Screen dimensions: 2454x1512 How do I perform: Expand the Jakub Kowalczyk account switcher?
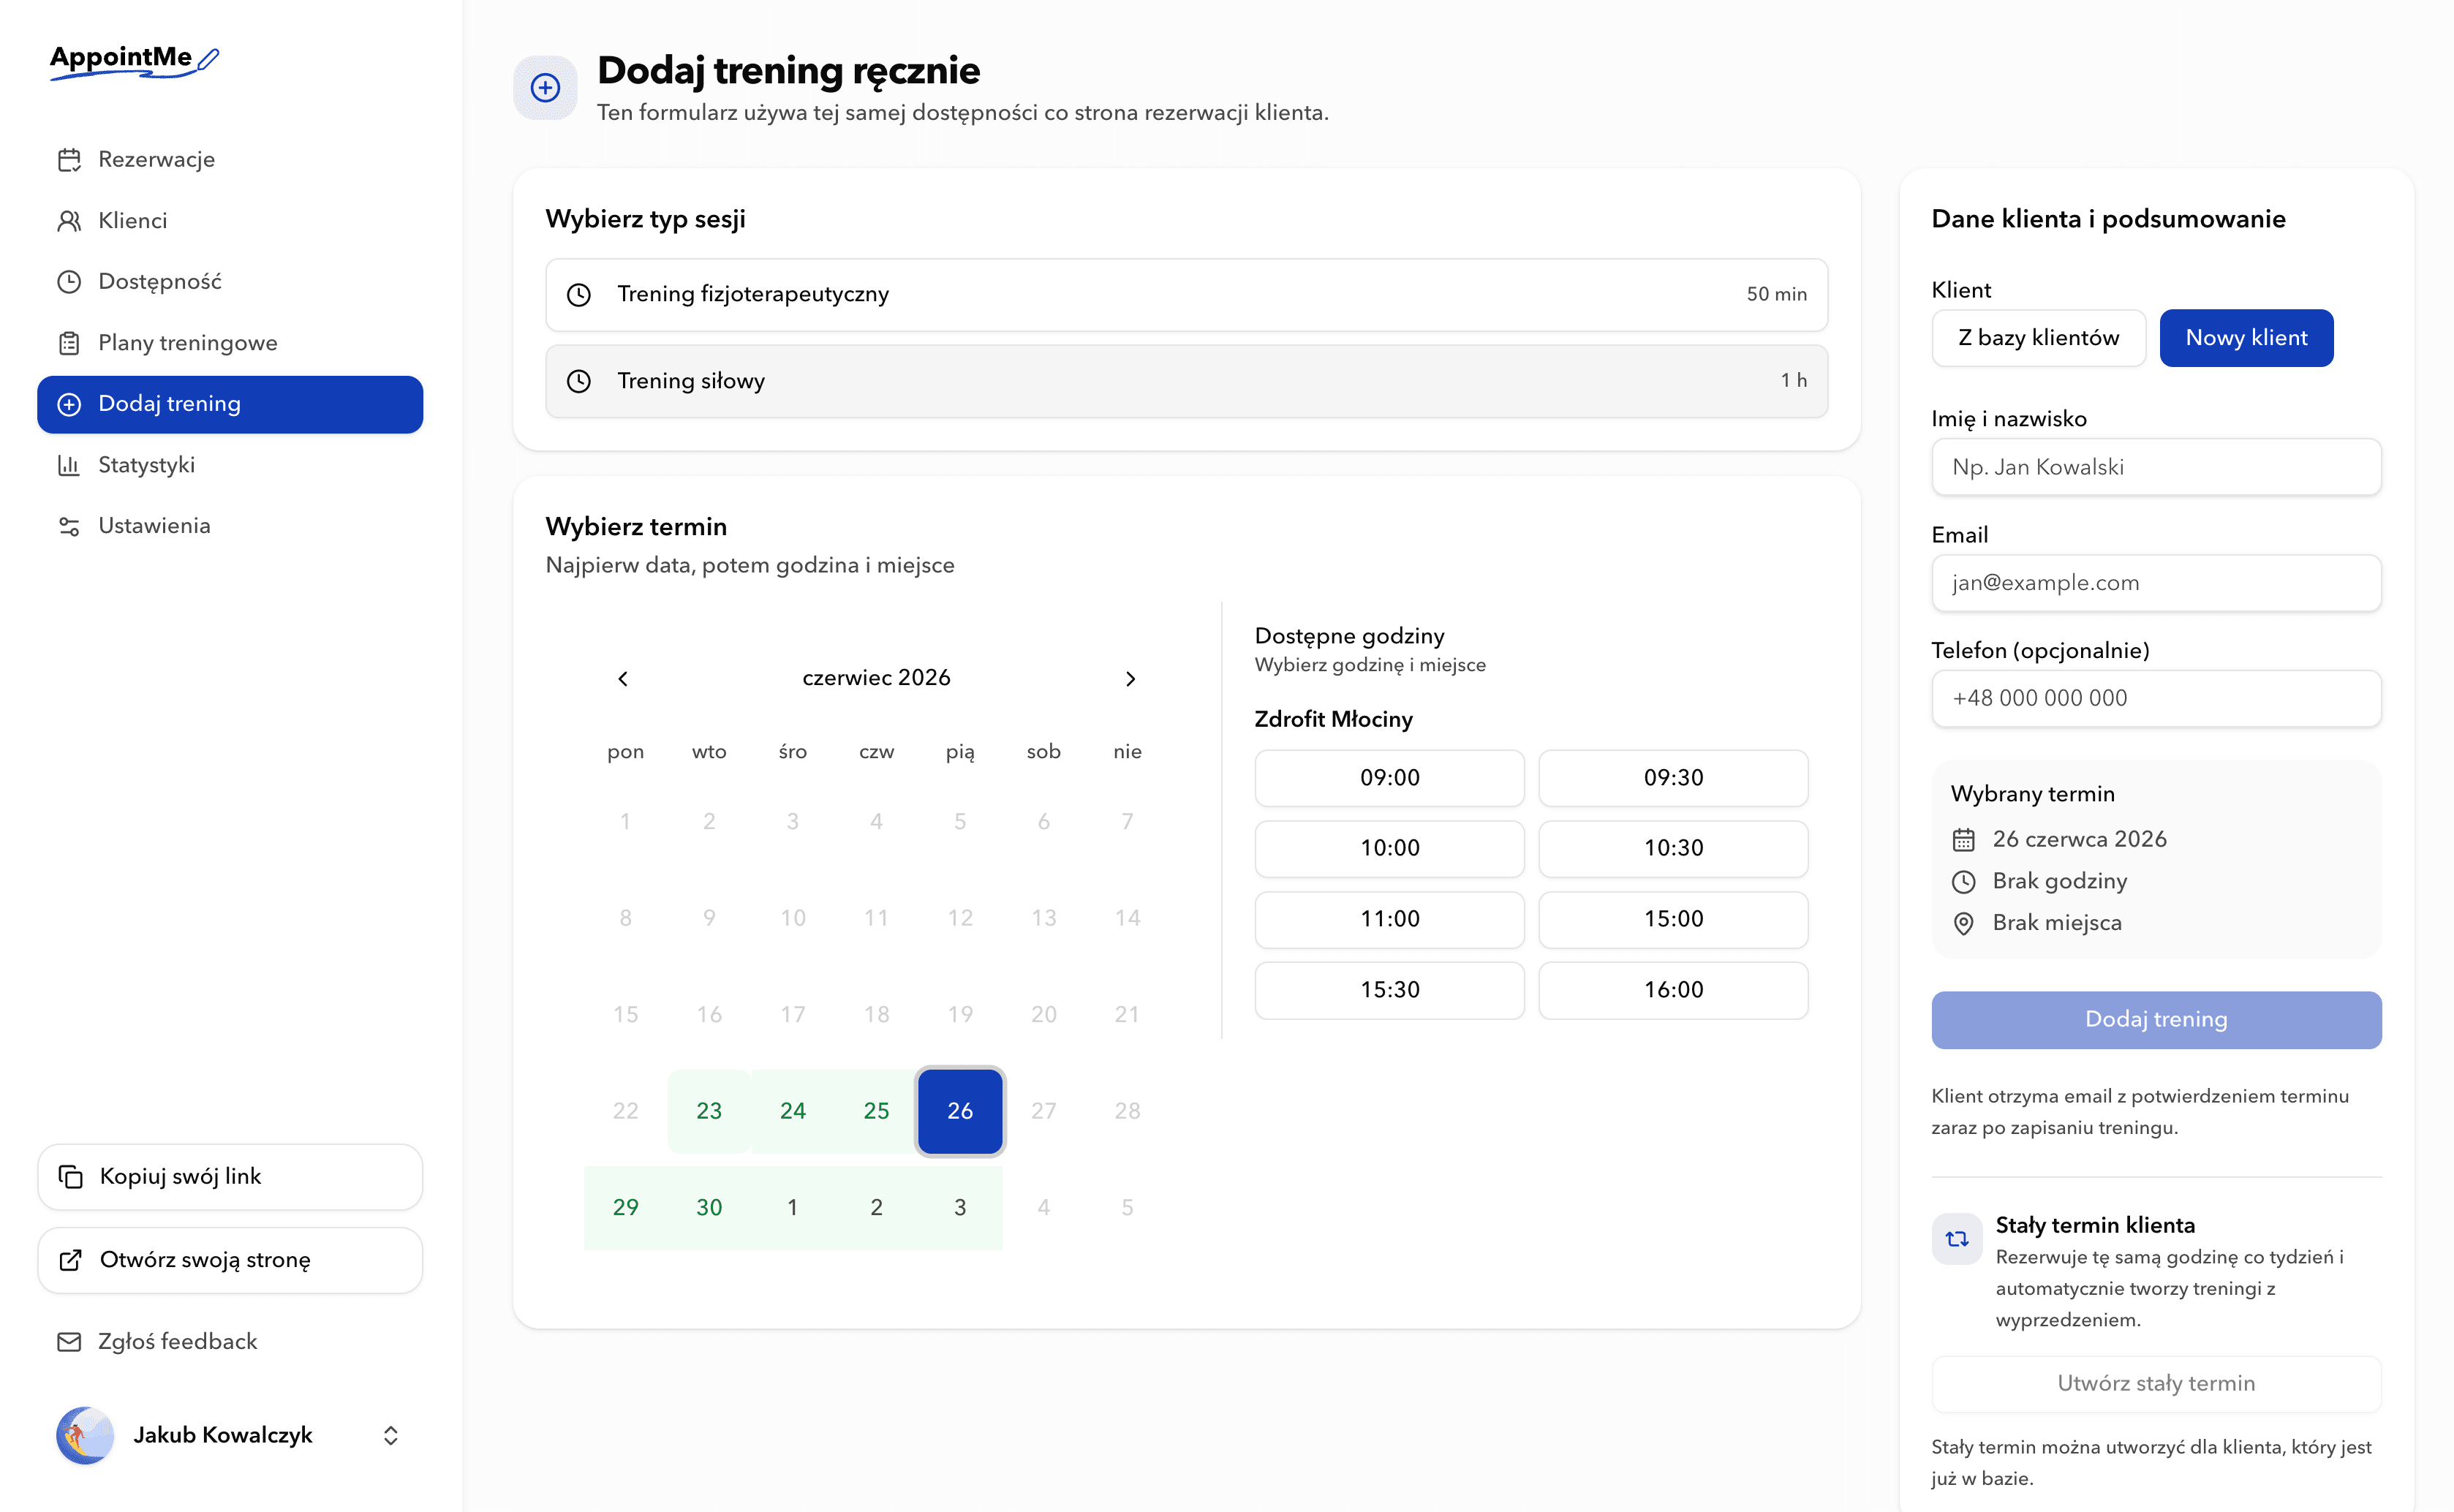click(391, 1435)
